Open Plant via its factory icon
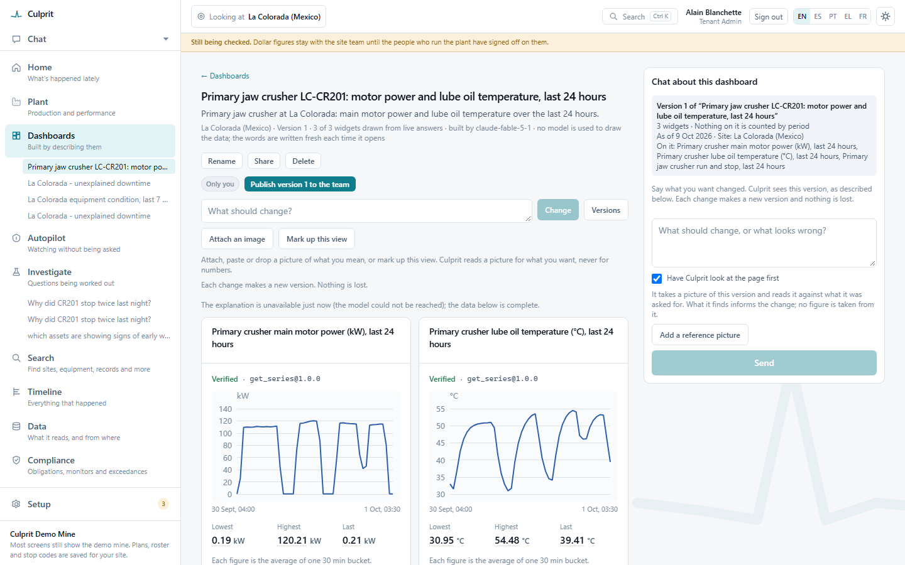This screenshot has width=905, height=565. pos(16,102)
